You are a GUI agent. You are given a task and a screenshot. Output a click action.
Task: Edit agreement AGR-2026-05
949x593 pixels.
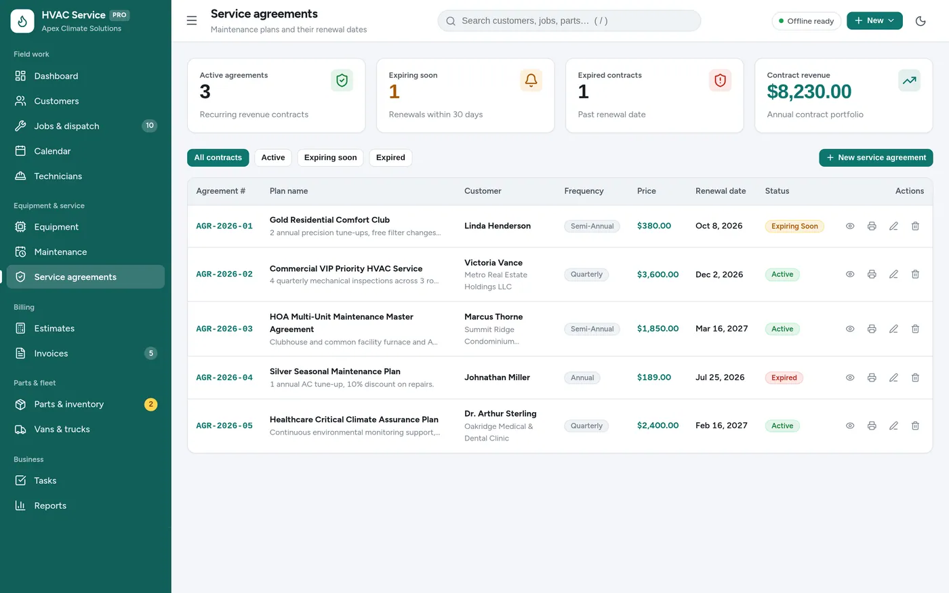[x=893, y=426]
